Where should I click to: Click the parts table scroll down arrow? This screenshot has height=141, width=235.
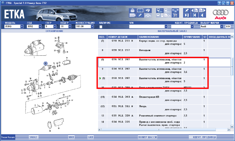point(232,127)
